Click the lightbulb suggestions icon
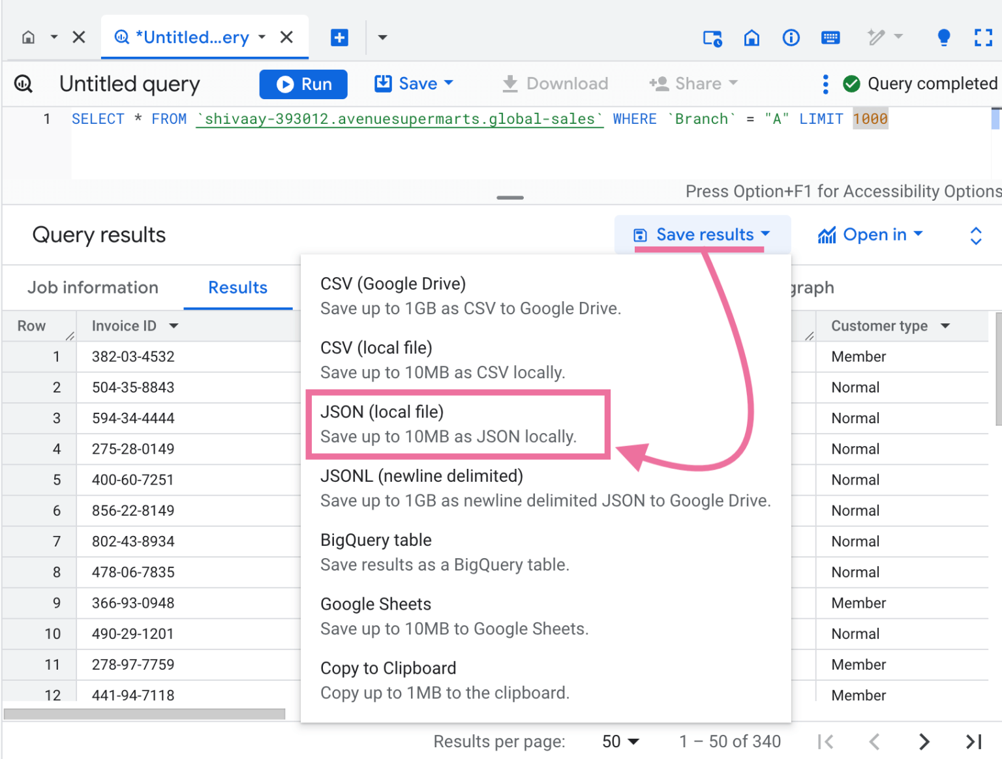 [x=943, y=37]
